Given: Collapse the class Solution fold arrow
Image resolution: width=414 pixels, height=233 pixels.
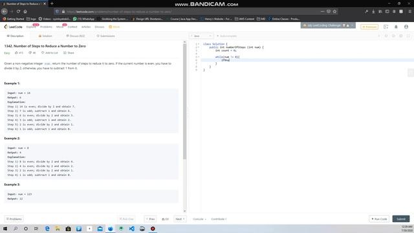Looking at the screenshot, I should (199, 44).
